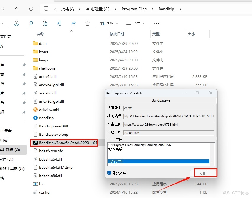Click the Rename icon in the toolbar
252x198 pixels.
pyautogui.click(x=59, y=23)
